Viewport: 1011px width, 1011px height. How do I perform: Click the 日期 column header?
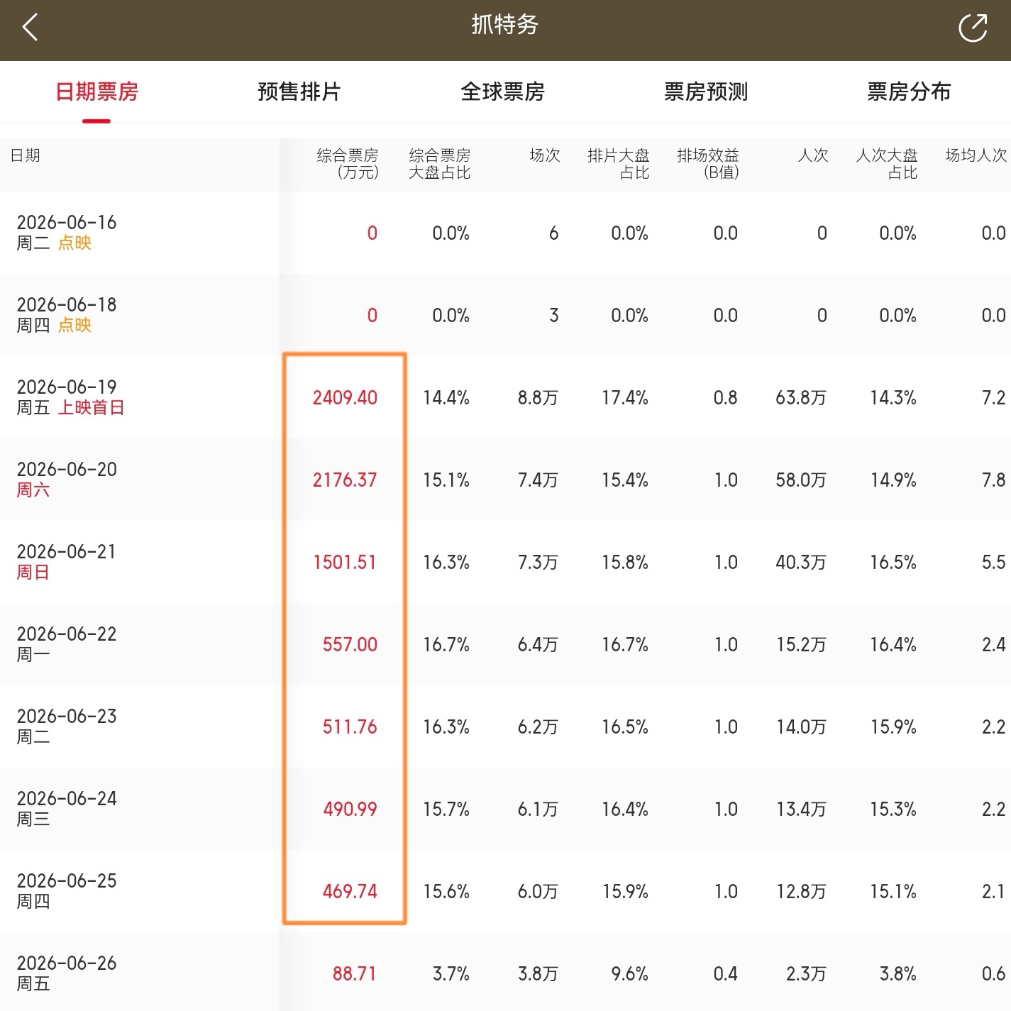click(26, 155)
